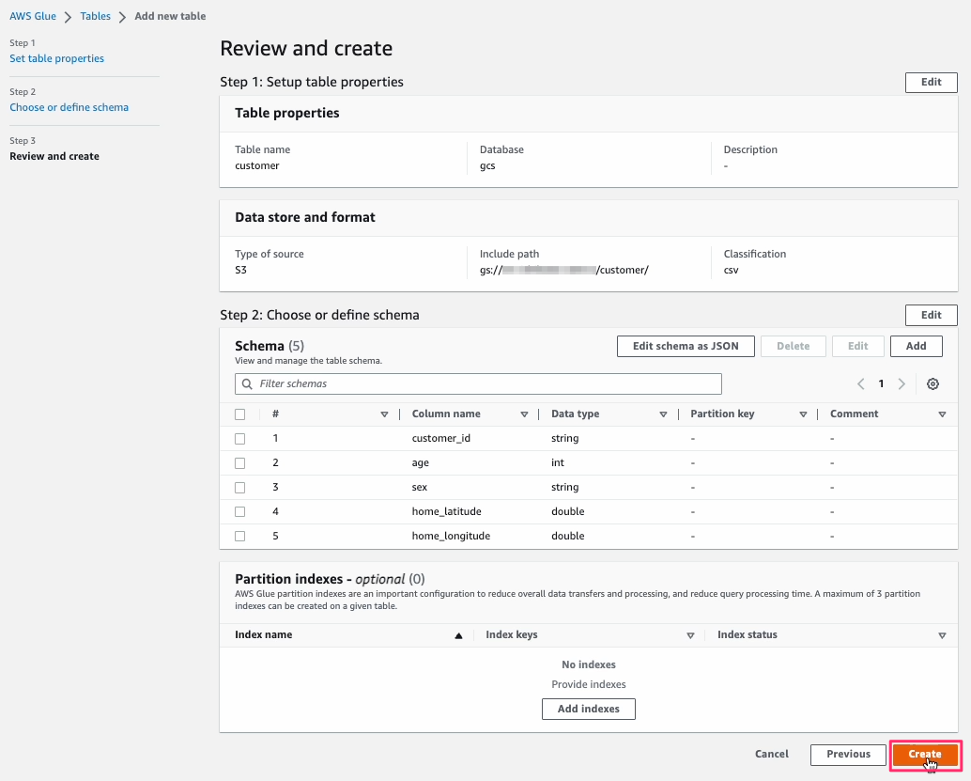Open Tables breadcrumb link
971x781 pixels.
point(96,16)
